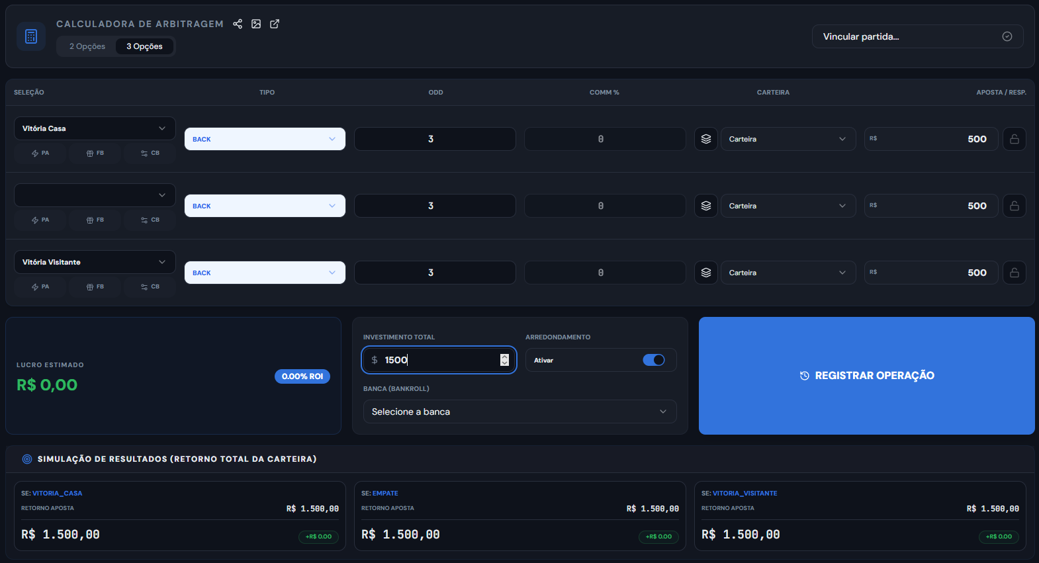
Task: Click the Investimento Total number stepper arrows
Action: click(504, 360)
